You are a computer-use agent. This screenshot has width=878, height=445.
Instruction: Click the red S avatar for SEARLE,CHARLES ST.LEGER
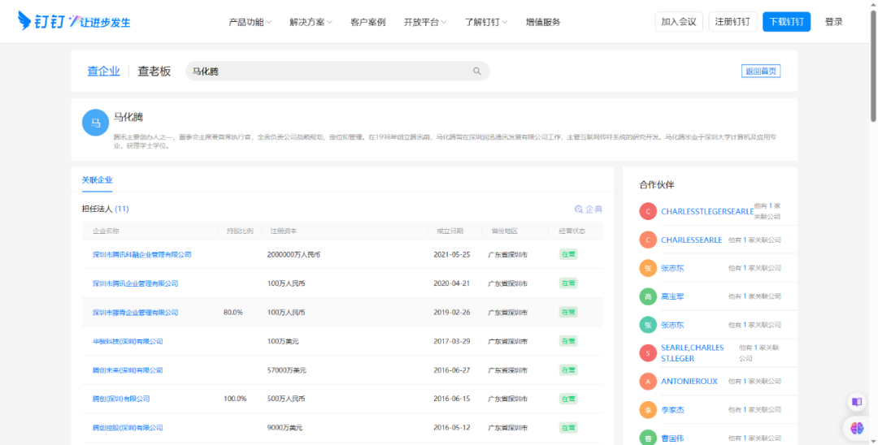point(648,352)
